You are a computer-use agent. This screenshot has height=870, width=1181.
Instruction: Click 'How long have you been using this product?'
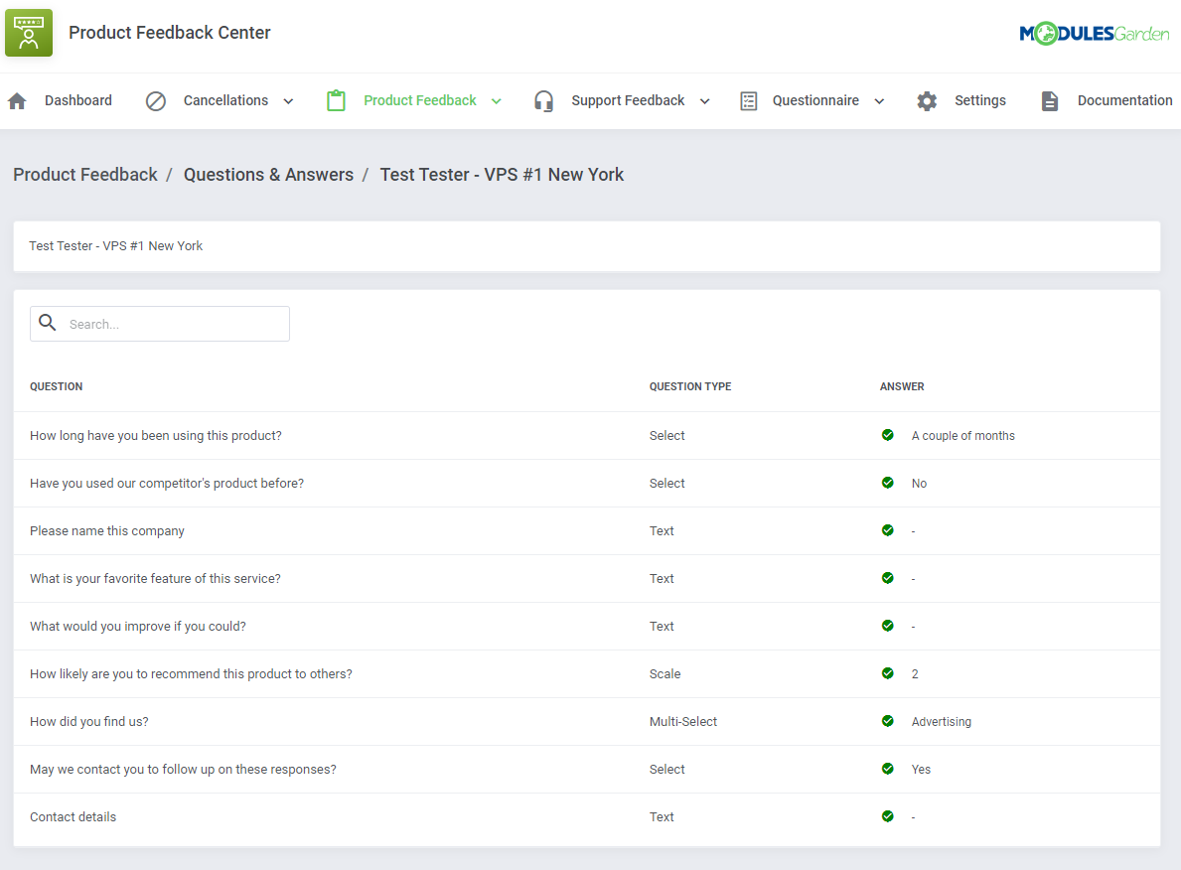pyautogui.click(x=156, y=436)
